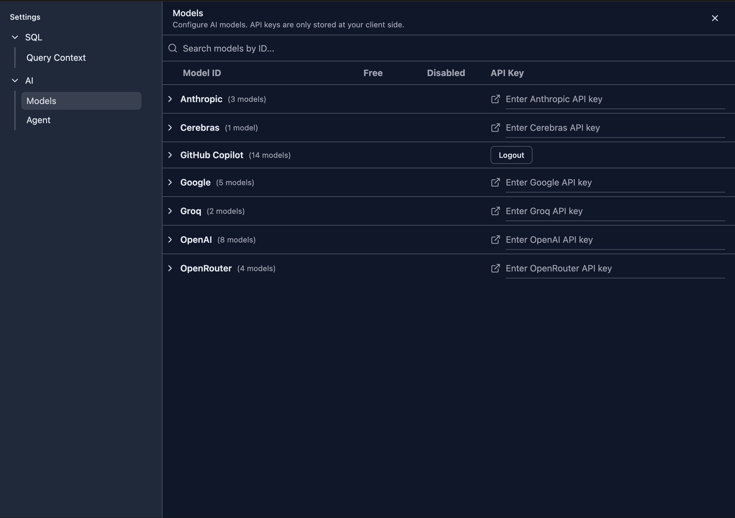Image resolution: width=735 pixels, height=518 pixels.
Task: Collapse the SQL section in the sidebar
Action: [15, 37]
